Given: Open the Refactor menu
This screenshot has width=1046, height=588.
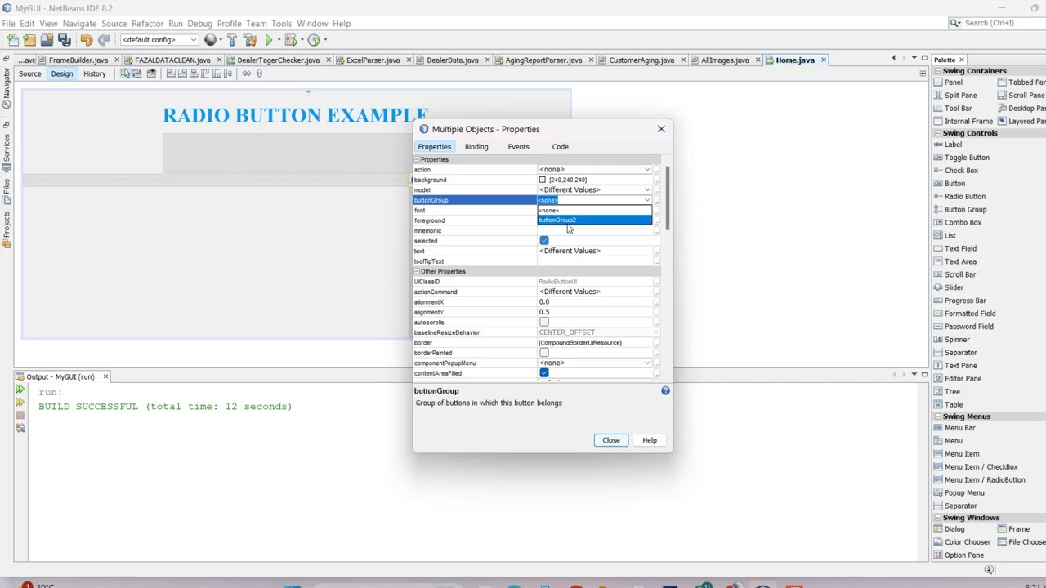Looking at the screenshot, I should (147, 23).
